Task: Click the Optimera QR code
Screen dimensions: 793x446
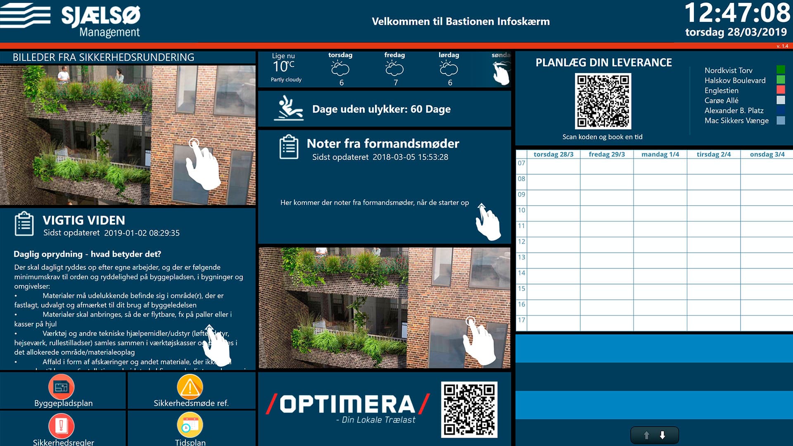Action: tap(469, 410)
